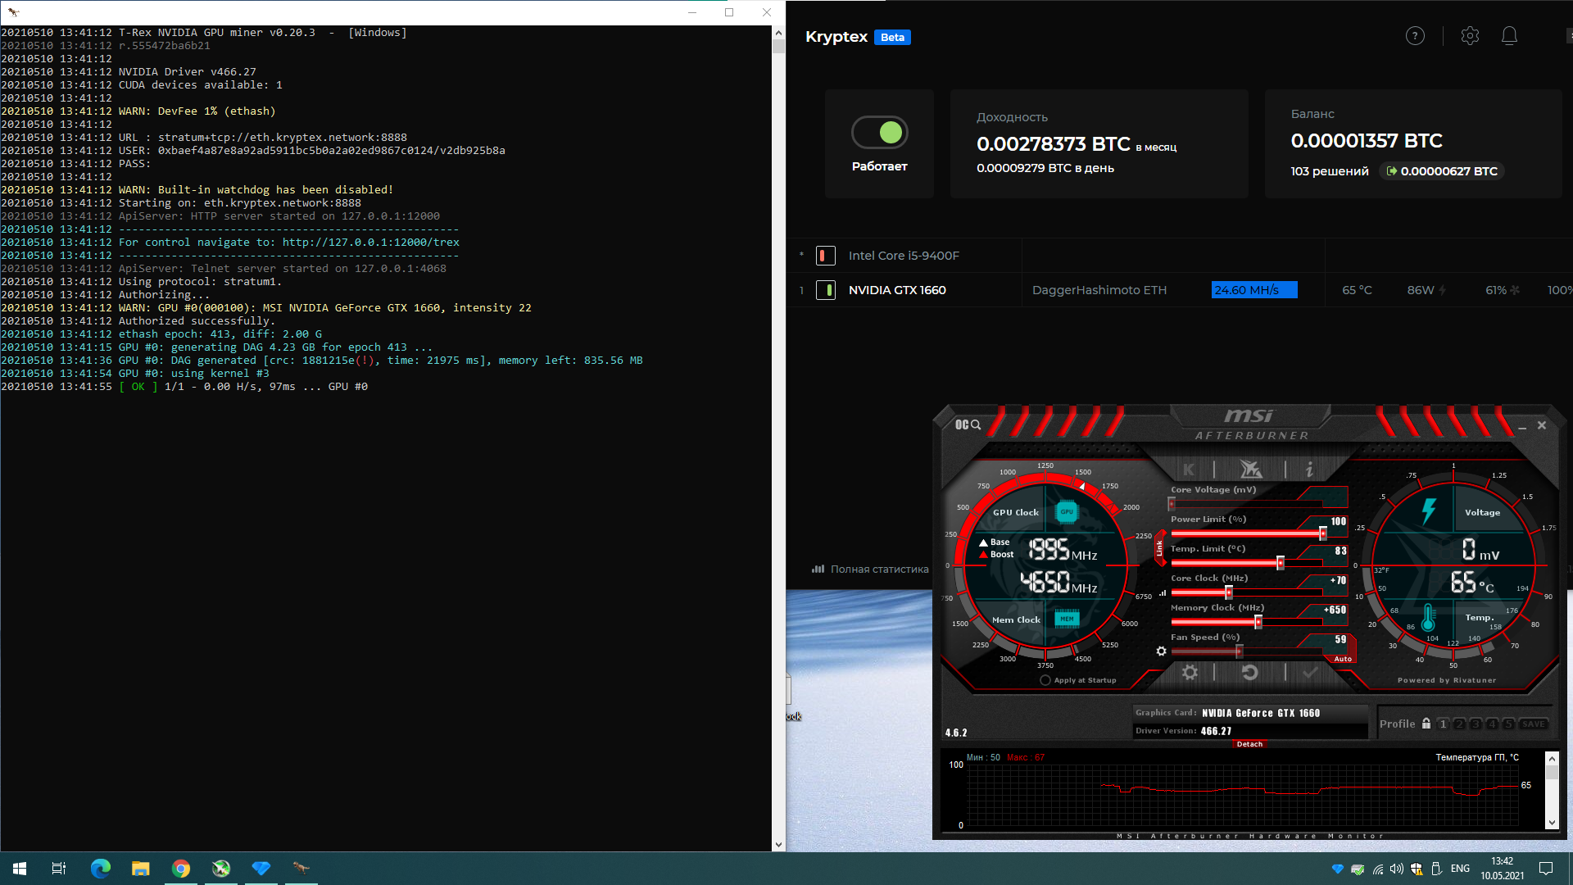Click T-Rex console scrollbar down arrow
The image size is (1573, 885).
(x=778, y=844)
